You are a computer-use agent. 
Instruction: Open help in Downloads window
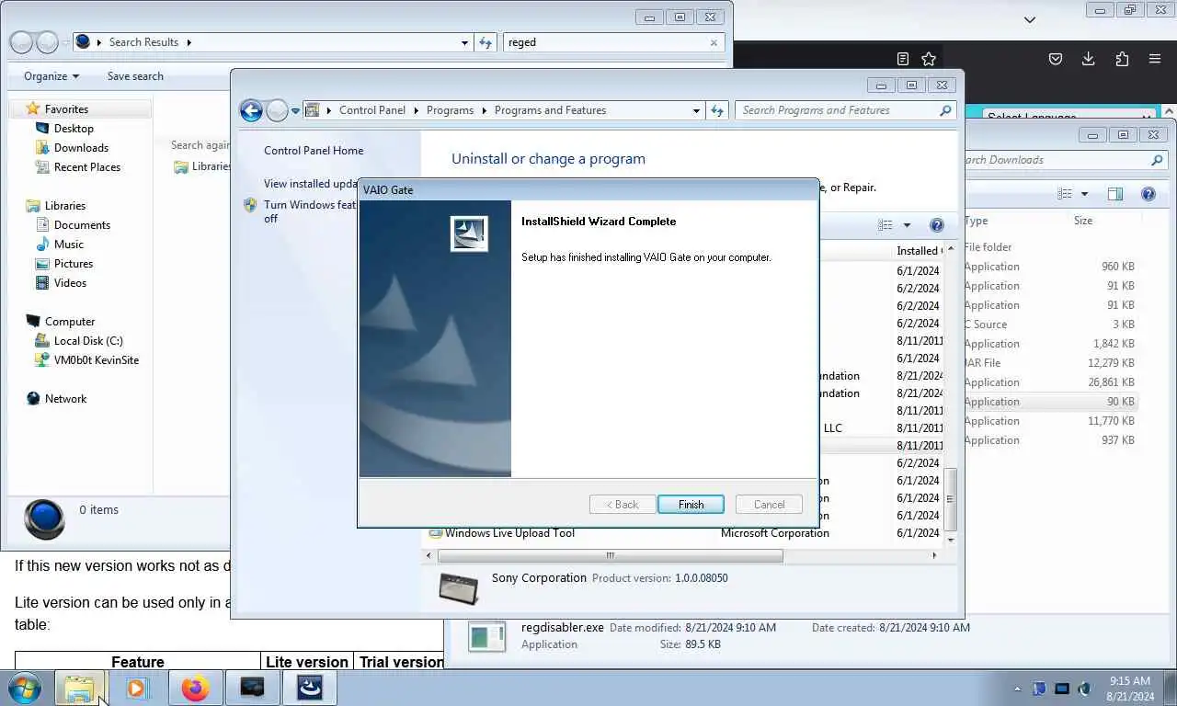tap(1148, 194)
